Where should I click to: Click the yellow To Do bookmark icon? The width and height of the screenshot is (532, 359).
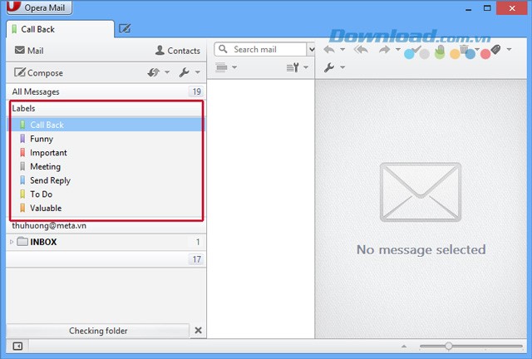click(22, 194)
